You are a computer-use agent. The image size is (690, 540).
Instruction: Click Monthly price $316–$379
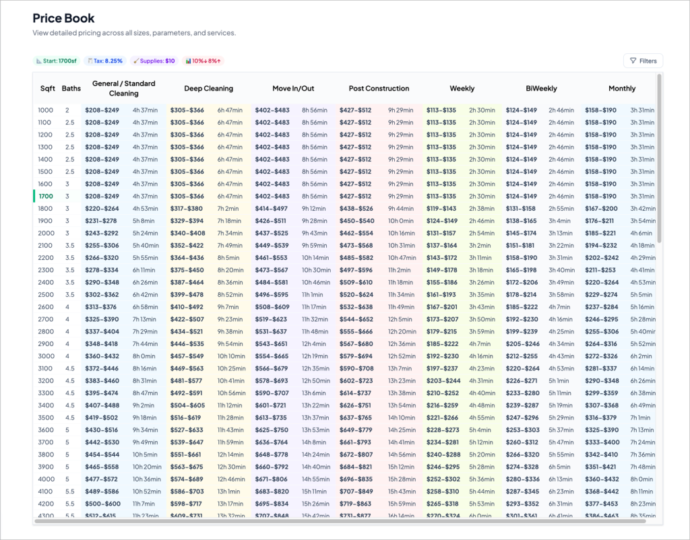[601, 417]
